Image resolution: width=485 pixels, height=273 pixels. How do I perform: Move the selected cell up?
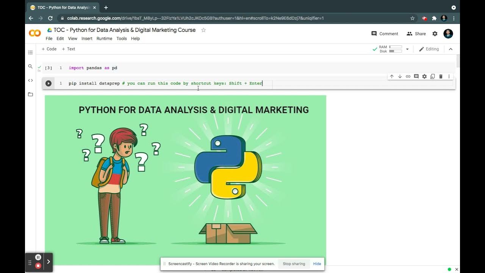point(392,77)
